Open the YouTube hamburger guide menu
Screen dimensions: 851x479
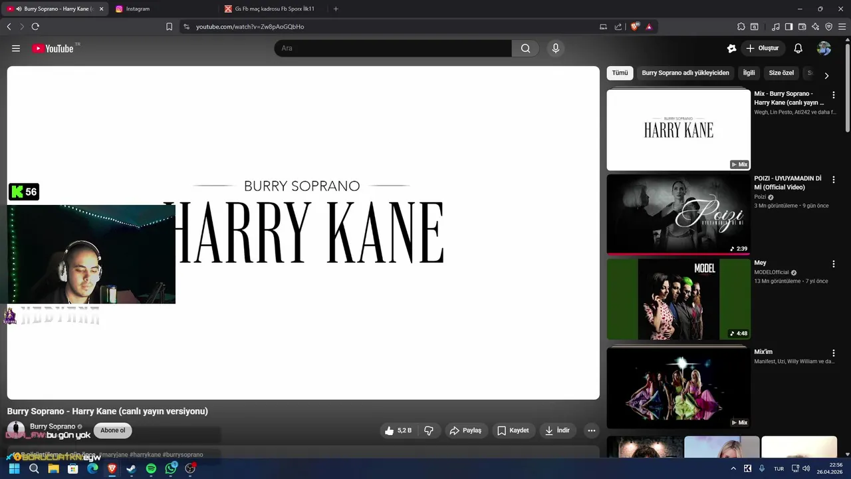16,49
